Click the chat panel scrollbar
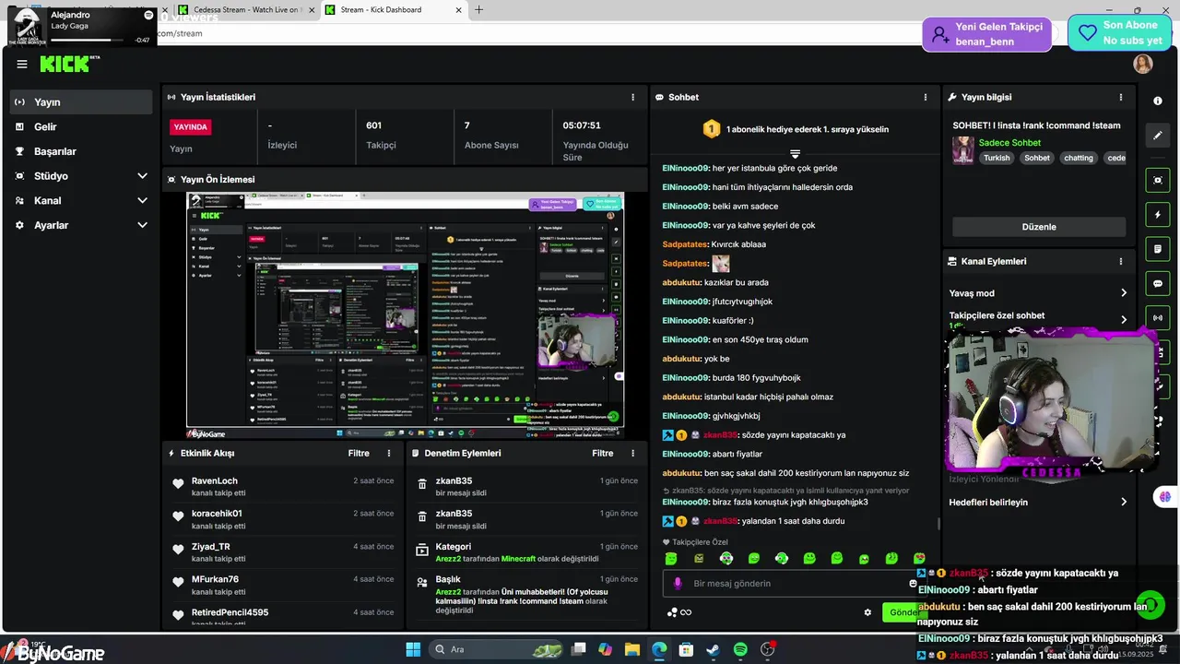This screenshot has width=1180, height=664. click(938, 524)
